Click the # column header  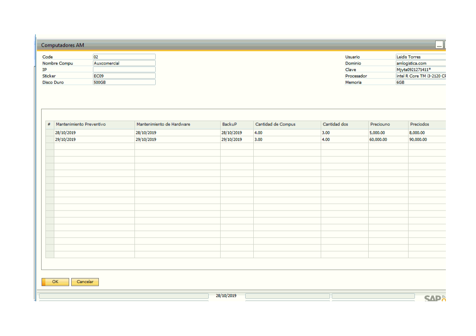point(50,124)
